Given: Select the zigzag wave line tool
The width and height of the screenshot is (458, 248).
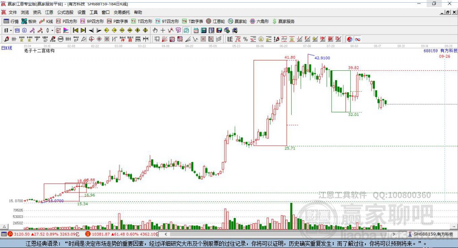Looking at the screenshot, I should click(x=195, y=39).
